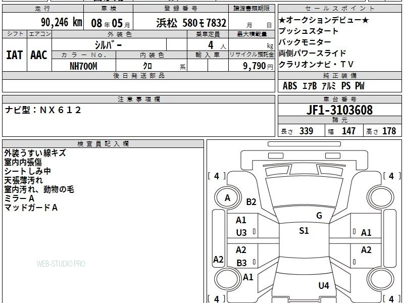Select the 登録番号 header
The image size is (404, 303).
coord(181,9)
